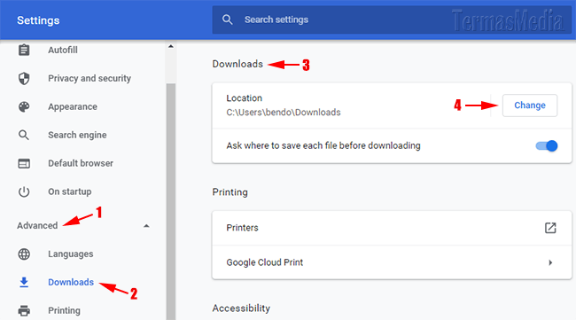Open Printing in the sidebar
The image size is (576, 320).
pos(64,310)
